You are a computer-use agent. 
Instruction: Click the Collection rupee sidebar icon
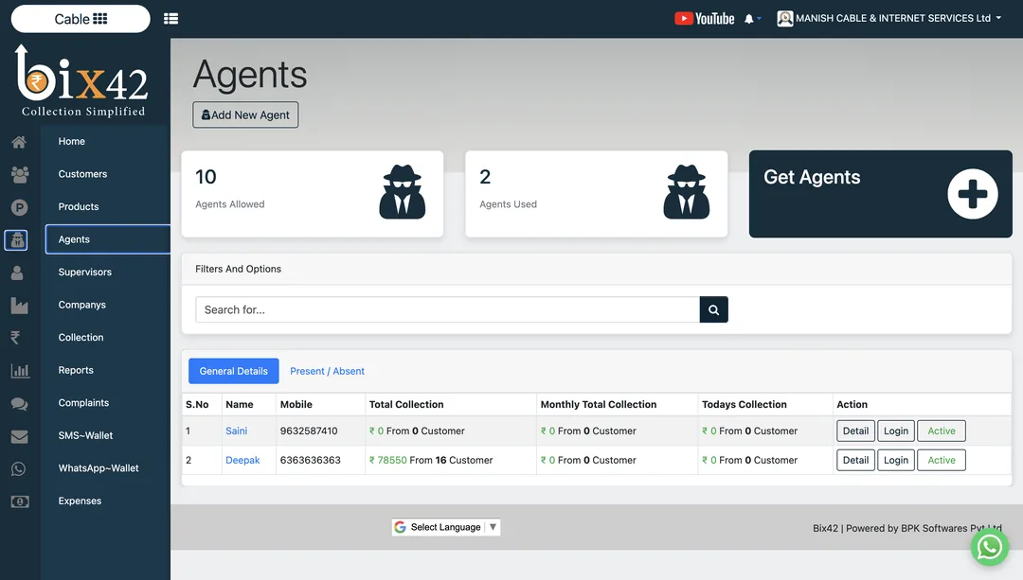(x=16, y=337)
